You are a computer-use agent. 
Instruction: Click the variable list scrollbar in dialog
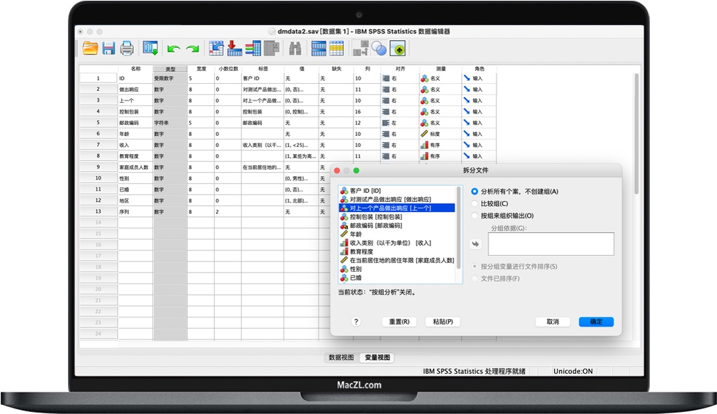coord(458,234)
